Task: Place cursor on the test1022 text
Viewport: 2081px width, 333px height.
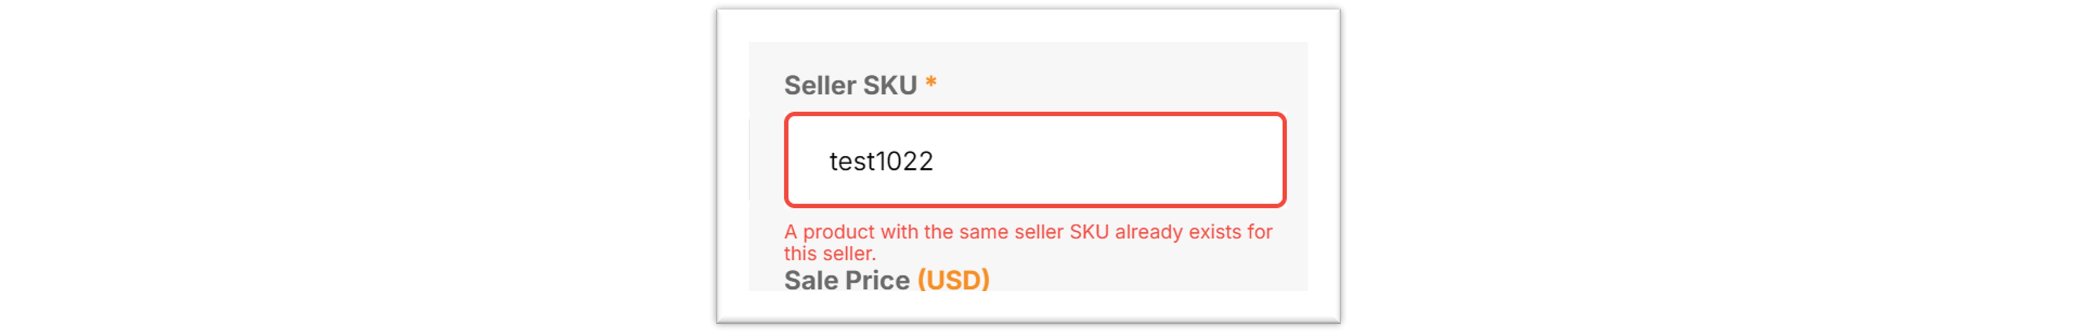Action: (x=881, y=161)
